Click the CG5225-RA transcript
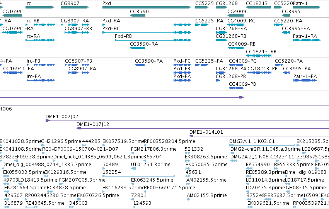The height and width of the screenshot is (209, 329). tap(202, 25)
